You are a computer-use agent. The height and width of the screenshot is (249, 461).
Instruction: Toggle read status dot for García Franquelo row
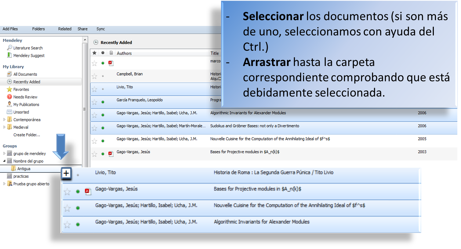[103, 102]
